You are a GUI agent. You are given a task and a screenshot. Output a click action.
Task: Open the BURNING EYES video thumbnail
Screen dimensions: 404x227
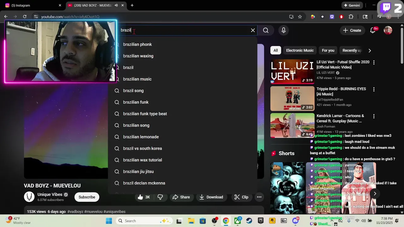pos(292,98)
